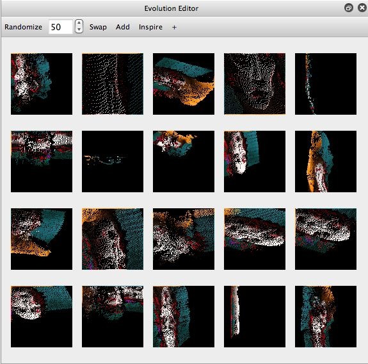Click the window restore icon in title bar
The height and width of the screenshot is (364, 368).
tap(349, 8)
